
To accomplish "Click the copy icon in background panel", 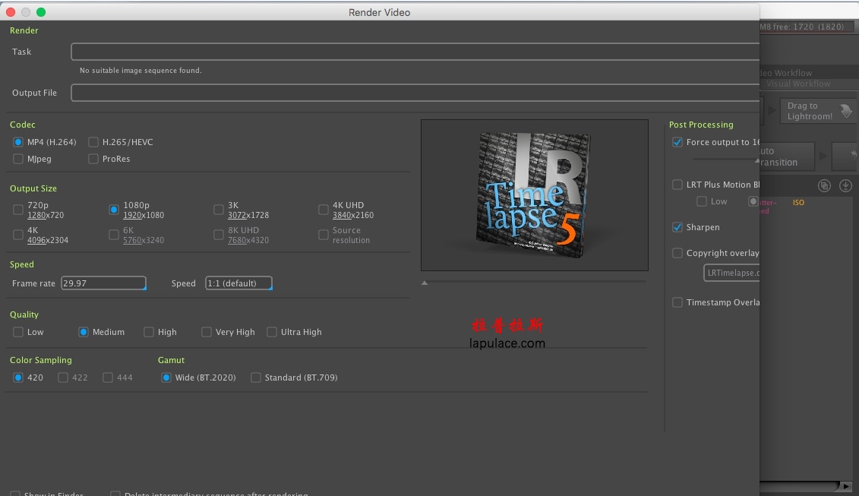I will [824, 186].
